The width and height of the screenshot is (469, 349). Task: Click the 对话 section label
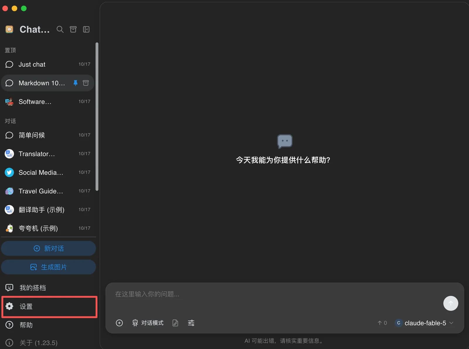10,121
